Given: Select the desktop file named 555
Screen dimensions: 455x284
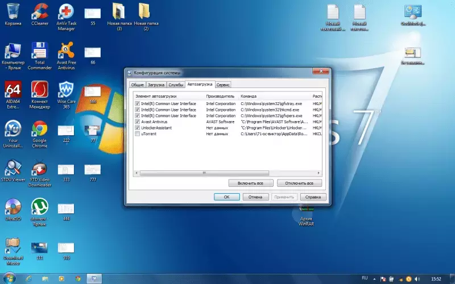Looking at the screenshot, I should [66, 250].
